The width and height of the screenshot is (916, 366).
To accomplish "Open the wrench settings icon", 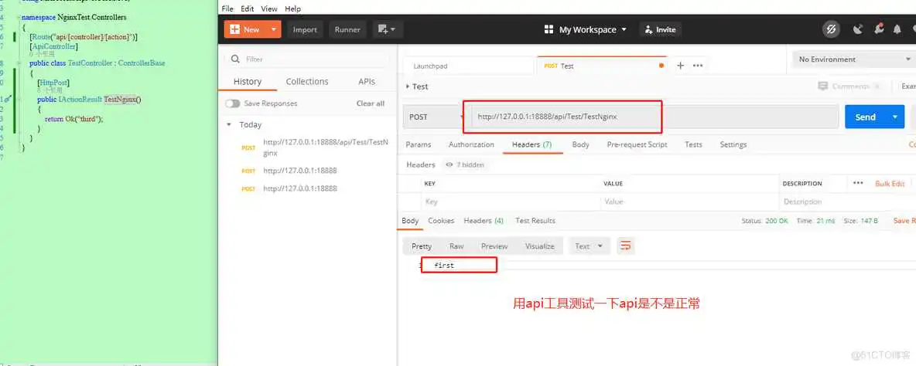I will point(879,29).
